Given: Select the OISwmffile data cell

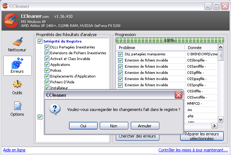Looking at the screenshot, I should (201, 98).
